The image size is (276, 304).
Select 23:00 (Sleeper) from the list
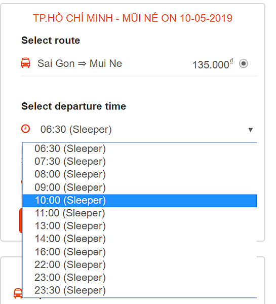pyautogui.click(x=140, y=278)
